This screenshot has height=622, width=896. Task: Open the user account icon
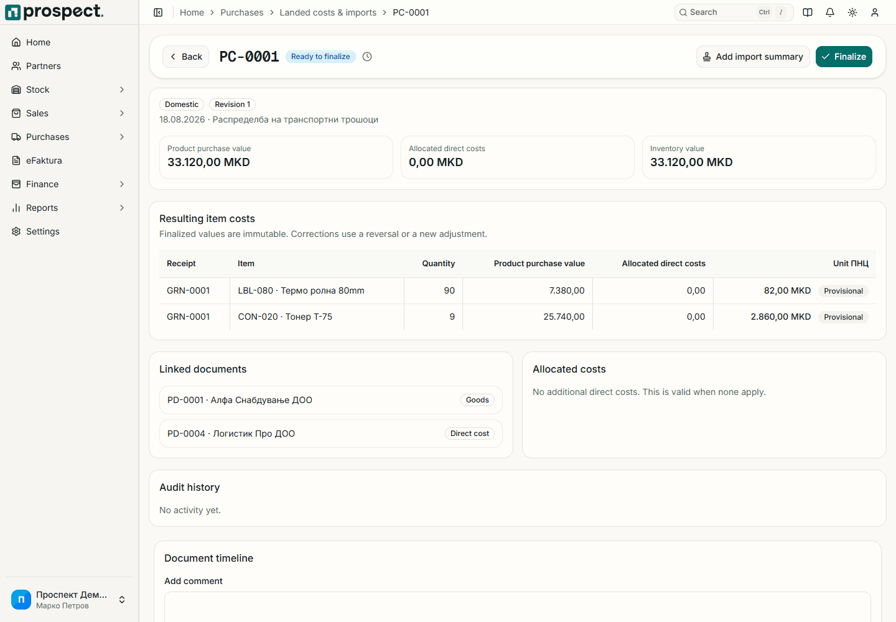[875, 12]
